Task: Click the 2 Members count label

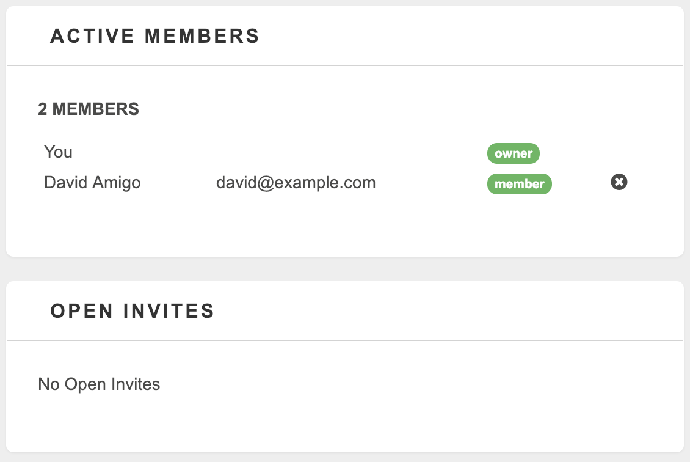Action: [x=89, y=109]
